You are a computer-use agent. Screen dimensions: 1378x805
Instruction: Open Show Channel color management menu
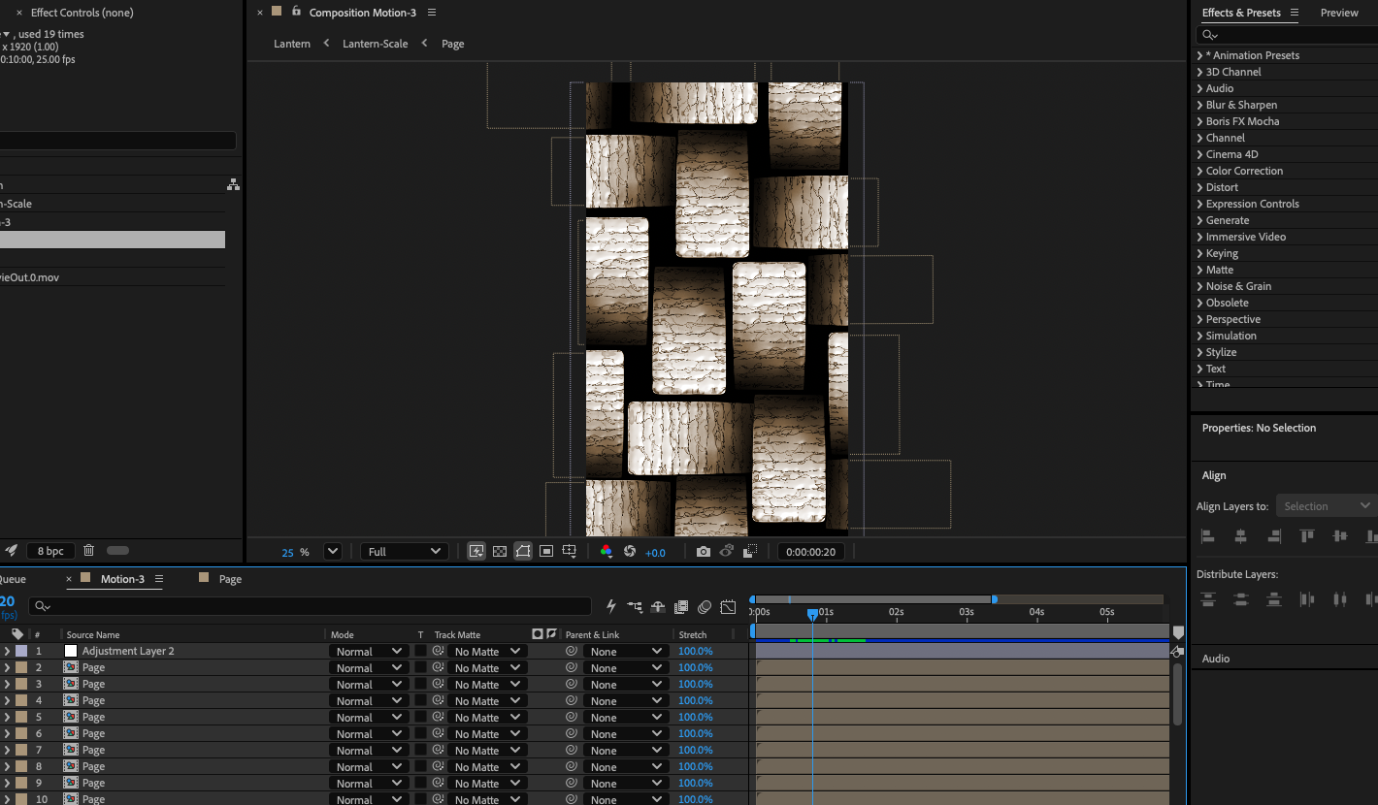607,551
